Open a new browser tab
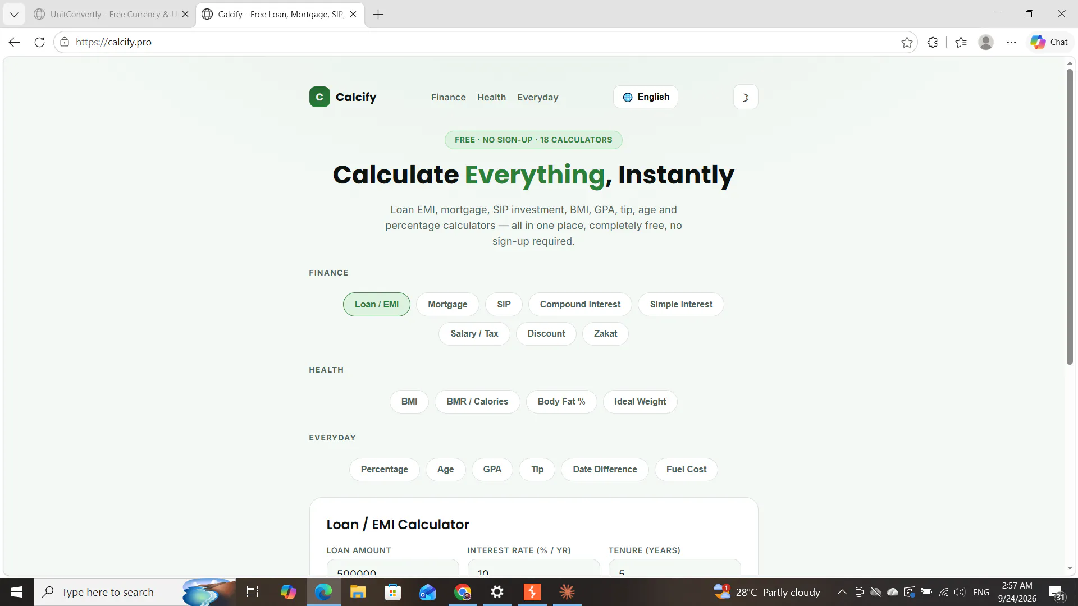Screen dimensions: 1078x606 tap(378, 15)
